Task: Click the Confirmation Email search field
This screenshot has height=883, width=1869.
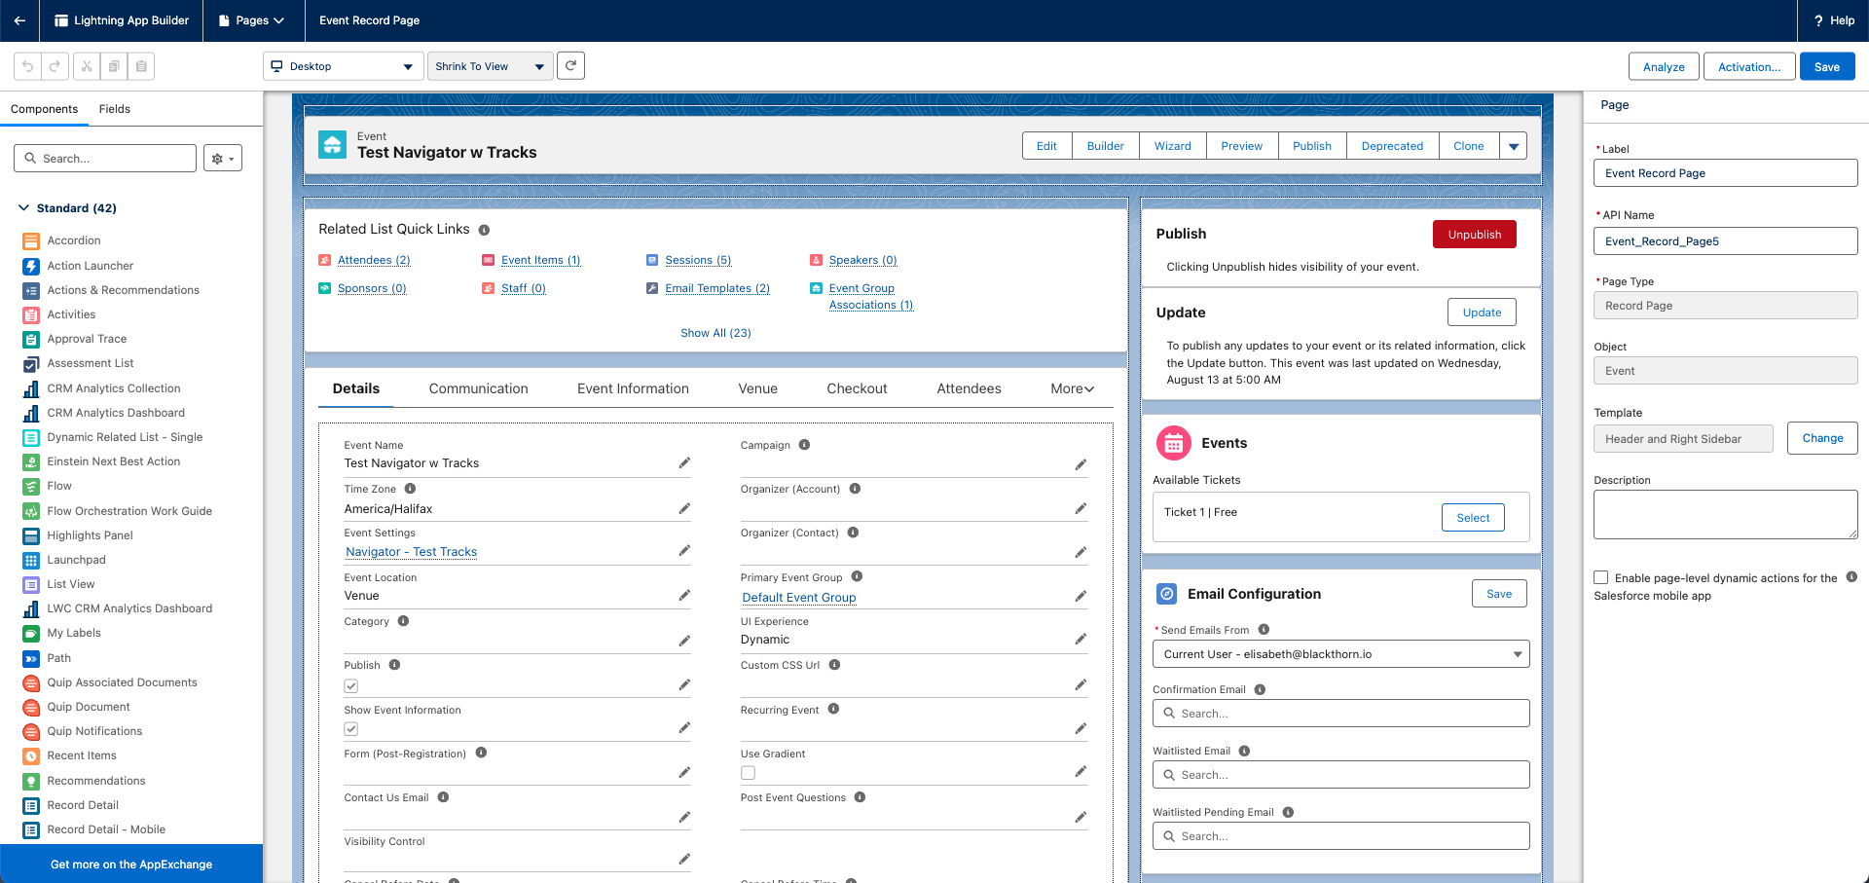Action: 1341,714
